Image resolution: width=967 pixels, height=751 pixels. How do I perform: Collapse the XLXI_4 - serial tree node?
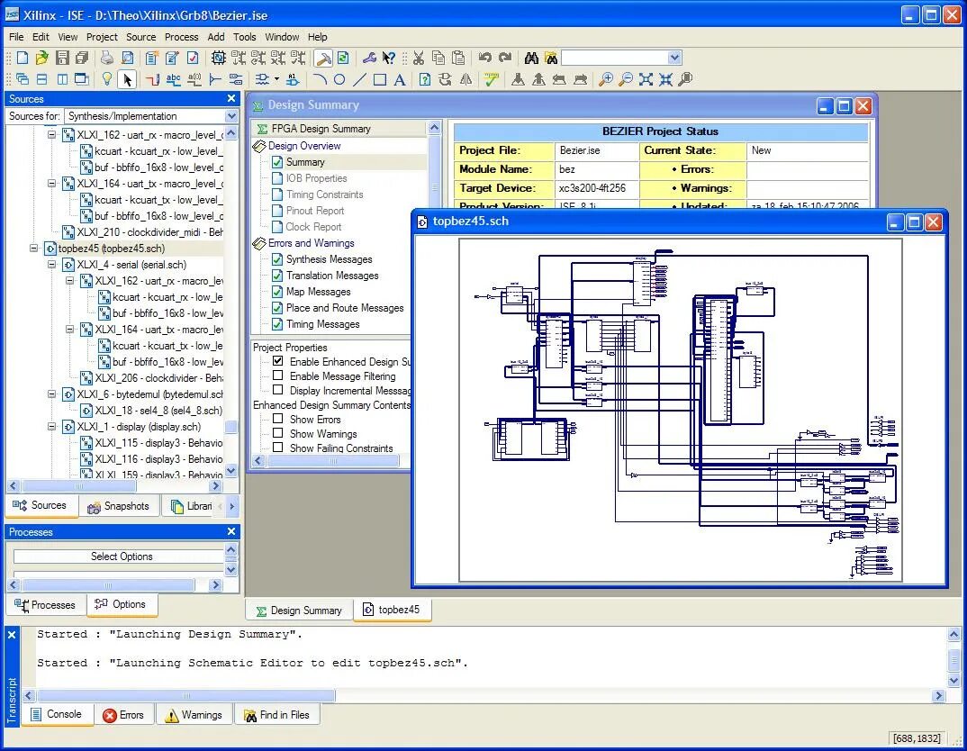pyautogui.click(x=52, y=265)
